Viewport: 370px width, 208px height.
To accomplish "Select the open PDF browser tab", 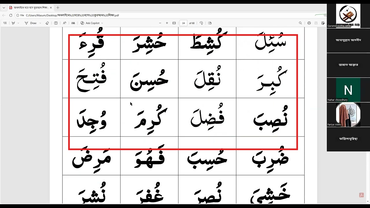I will tap(31, 8).
